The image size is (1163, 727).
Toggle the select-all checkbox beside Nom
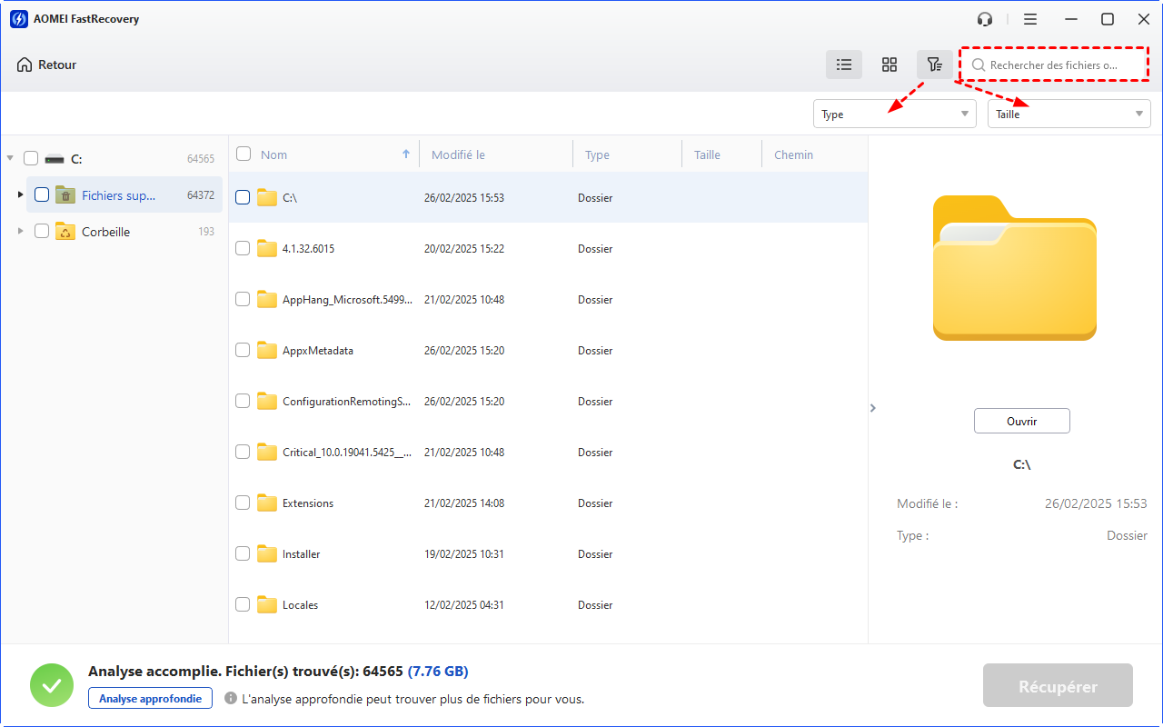pyautogui.click(x=244, y=154)
